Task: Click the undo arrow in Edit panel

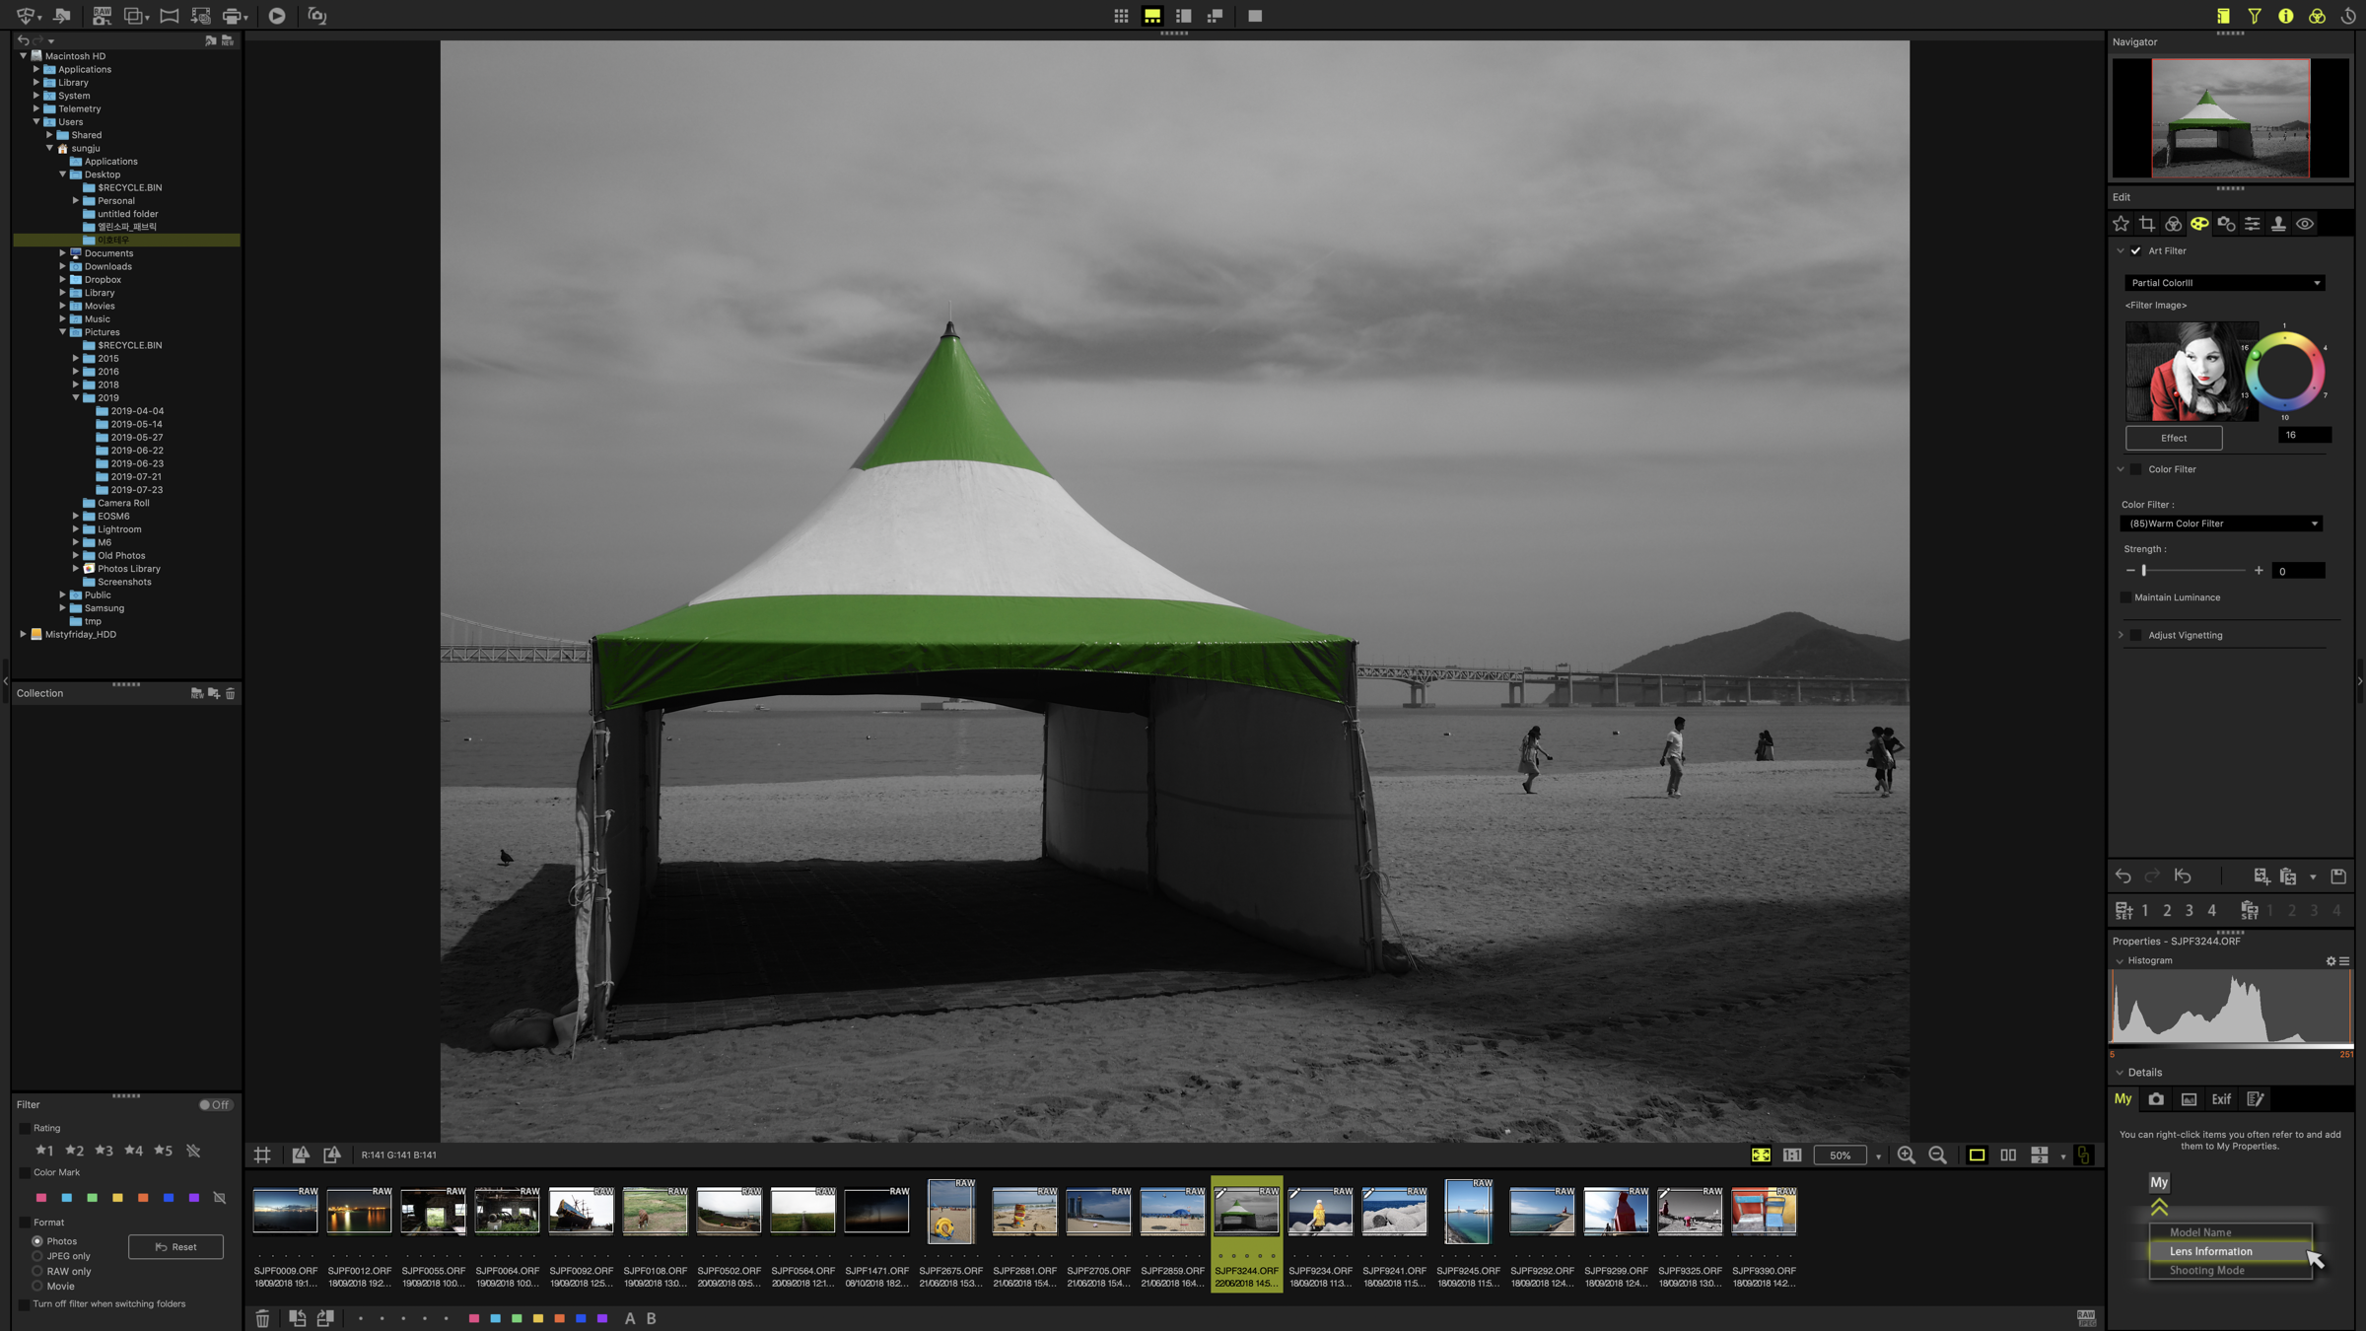Action: (2122, 876)
